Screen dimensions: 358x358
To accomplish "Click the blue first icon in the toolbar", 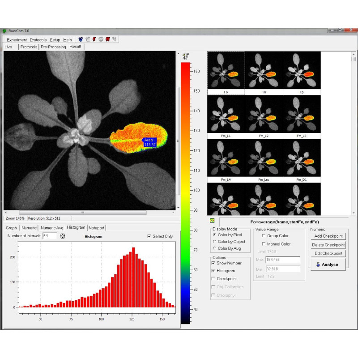I will [81, 39].
